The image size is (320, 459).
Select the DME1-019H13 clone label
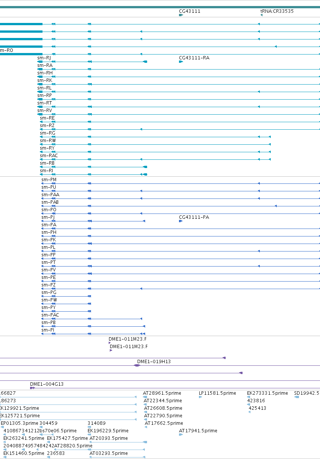(154, 362)
